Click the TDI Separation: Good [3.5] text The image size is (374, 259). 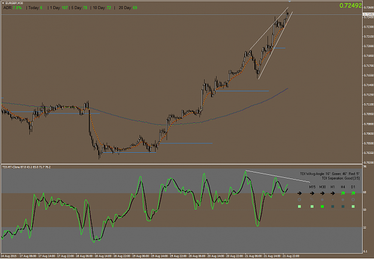click(340, 178)
